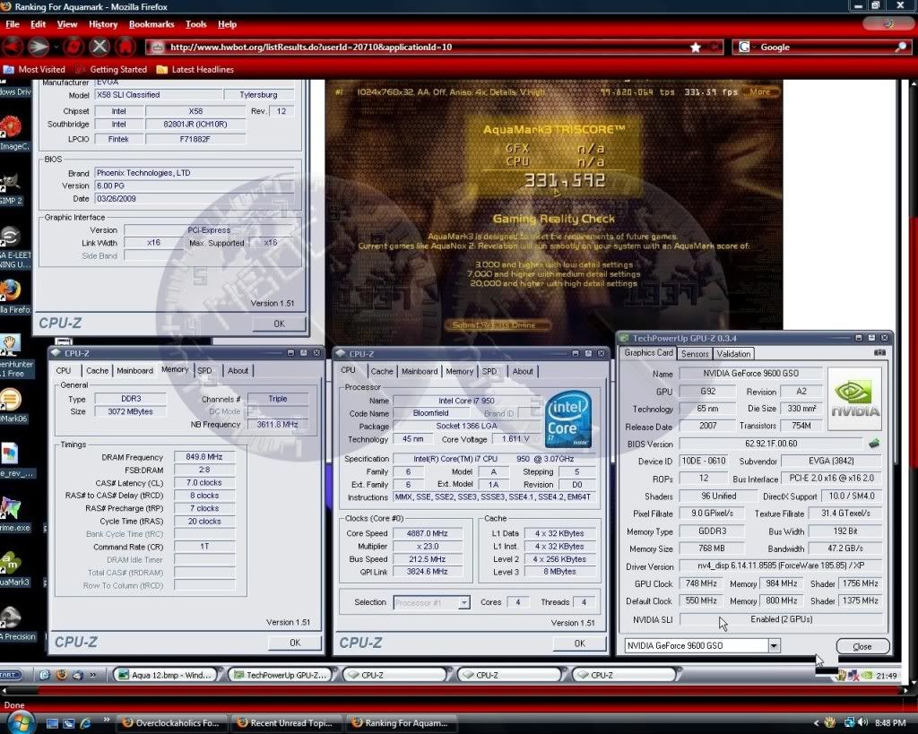
Task: Go back with Firefox's Back arrow
Action: point(13,47)
